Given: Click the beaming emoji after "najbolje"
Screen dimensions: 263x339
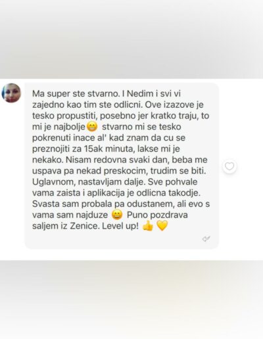Looking at the screenshot, I should pos(92,127).
